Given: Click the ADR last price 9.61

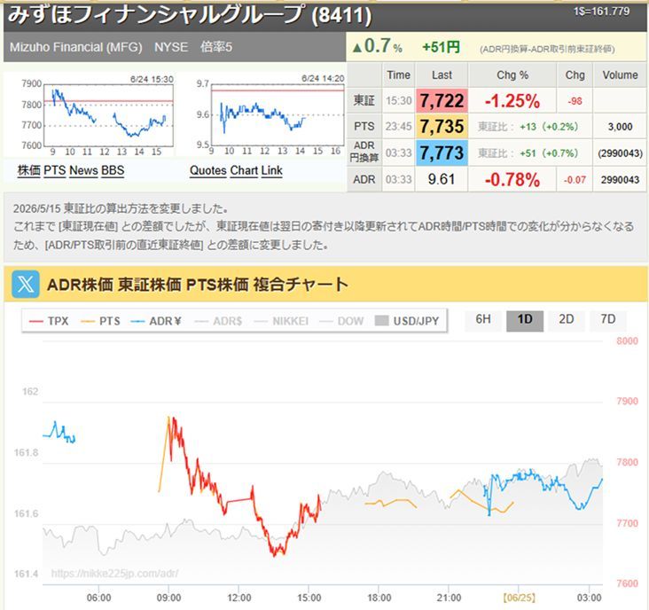Looking at the screenshot, I should (442, 180).
